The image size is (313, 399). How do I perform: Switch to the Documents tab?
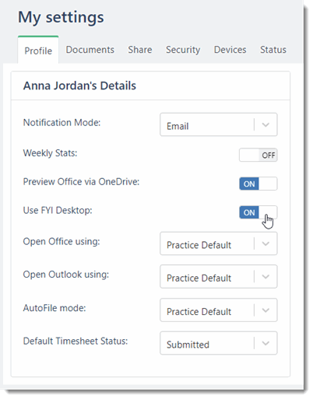pos(90,50)
